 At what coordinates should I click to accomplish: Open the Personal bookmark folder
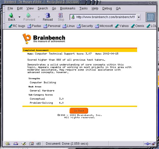[x=52, y=26]
